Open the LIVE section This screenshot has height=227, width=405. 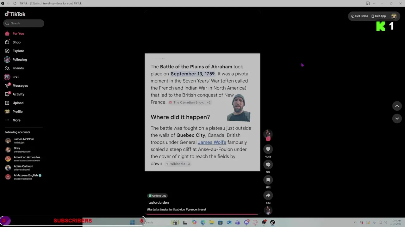(x=12, y=77)
